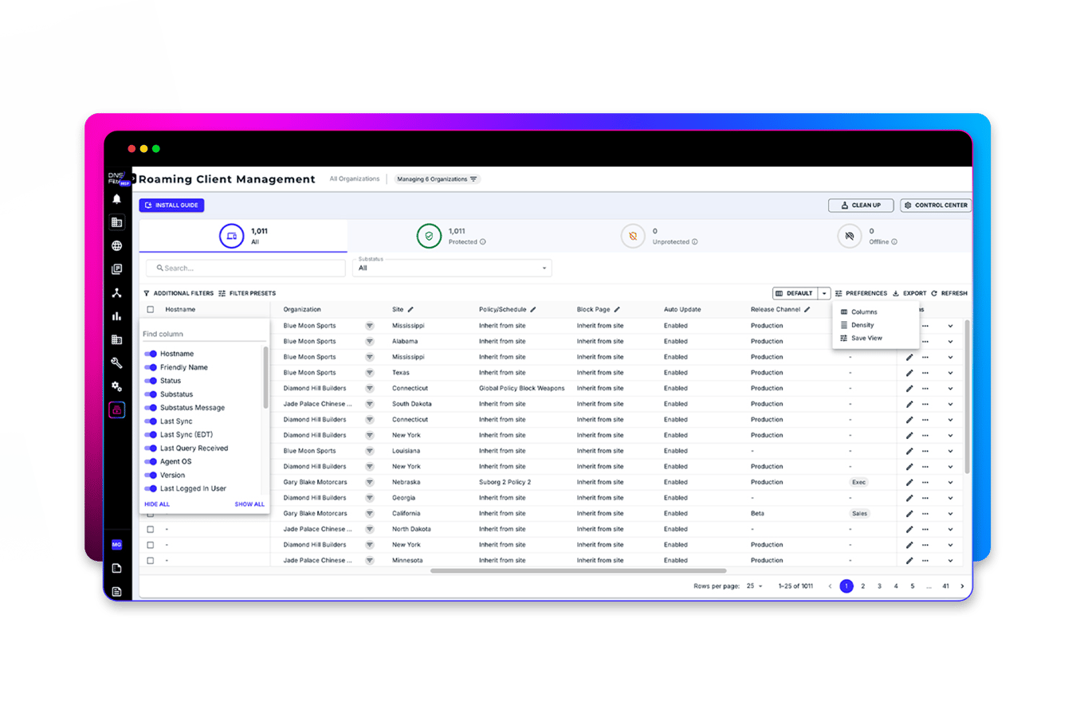Open Filter Presets

coord(247,293)
